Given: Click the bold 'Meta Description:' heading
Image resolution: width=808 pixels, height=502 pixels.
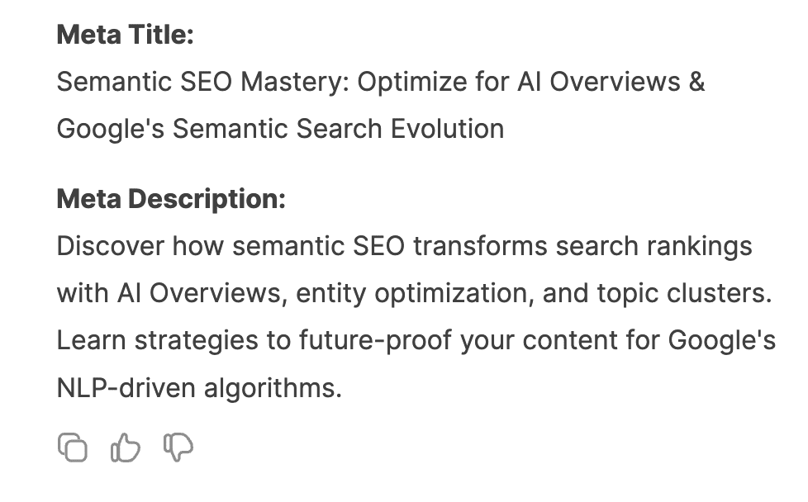Looking at the screenshot, I should click(171, 199).
